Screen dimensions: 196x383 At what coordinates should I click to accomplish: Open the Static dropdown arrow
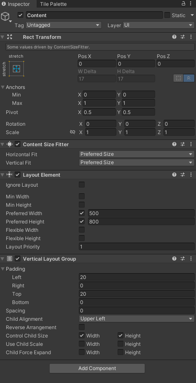(192, 15)
